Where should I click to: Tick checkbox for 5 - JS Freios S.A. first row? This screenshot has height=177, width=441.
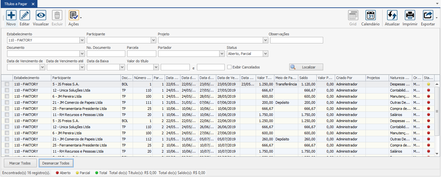7,84
